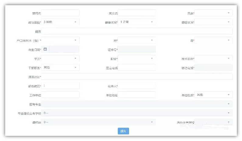This screenshot has height=141, width=242.
Task: Open the 干部职务 dropdown showing 其他
Action: point(60,67)
